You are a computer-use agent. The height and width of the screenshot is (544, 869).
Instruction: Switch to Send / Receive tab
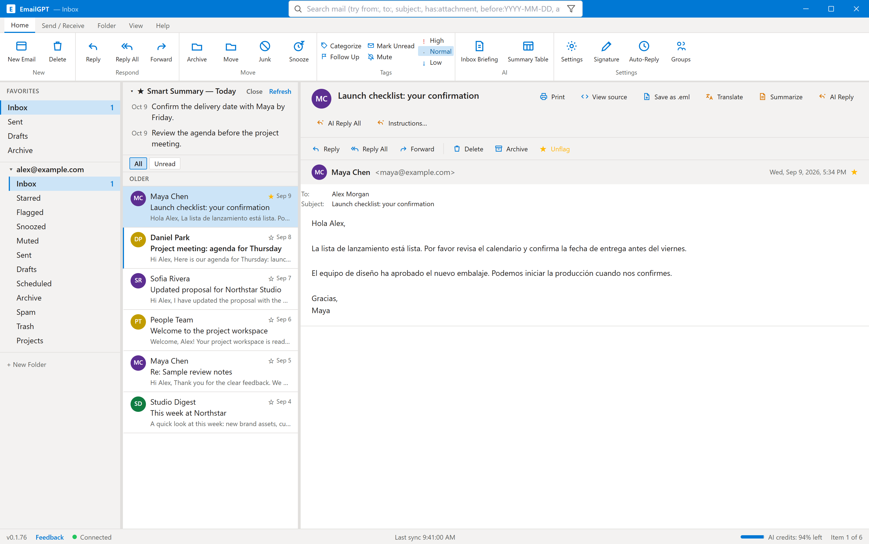pos(63,25)
